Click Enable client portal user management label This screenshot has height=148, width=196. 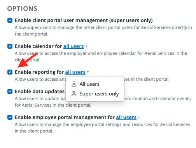(84, 20)
